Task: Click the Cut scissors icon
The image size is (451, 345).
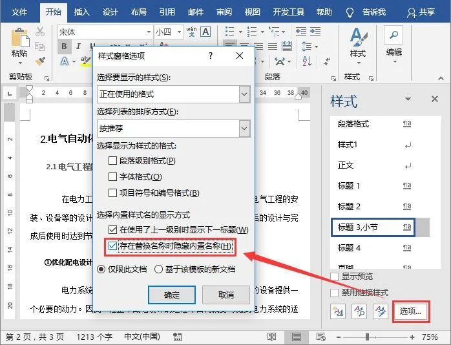Action: tap(40, 32)
